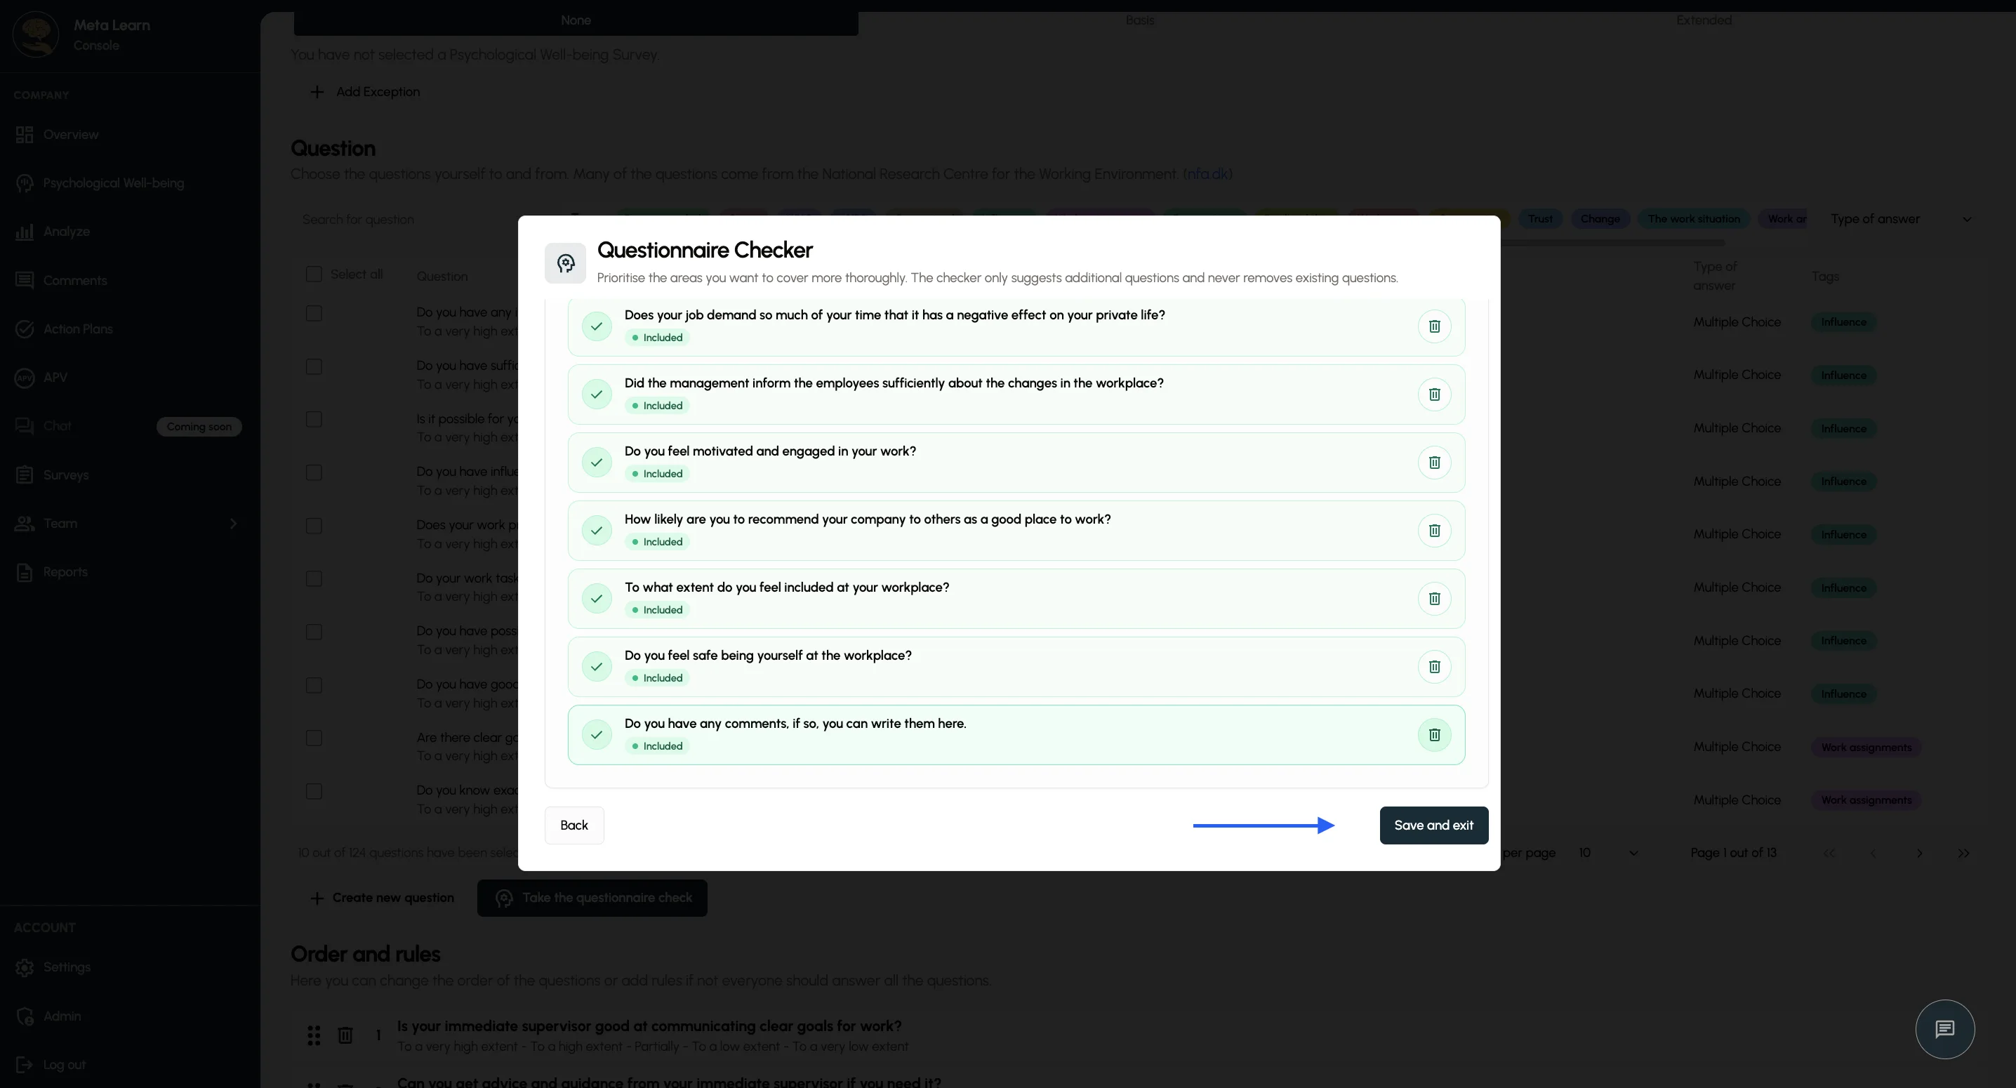
Task: Click the 'Work assignments' tag in the 'Are there clear' row
Action: point(1866,748)
